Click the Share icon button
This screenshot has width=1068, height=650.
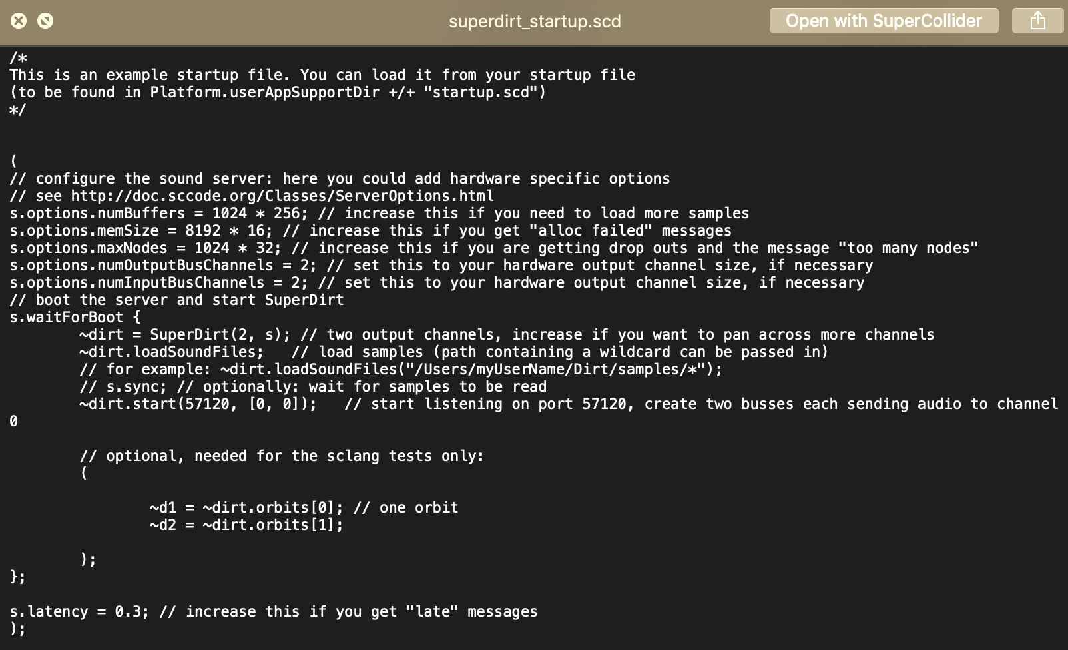point(1037,21)
